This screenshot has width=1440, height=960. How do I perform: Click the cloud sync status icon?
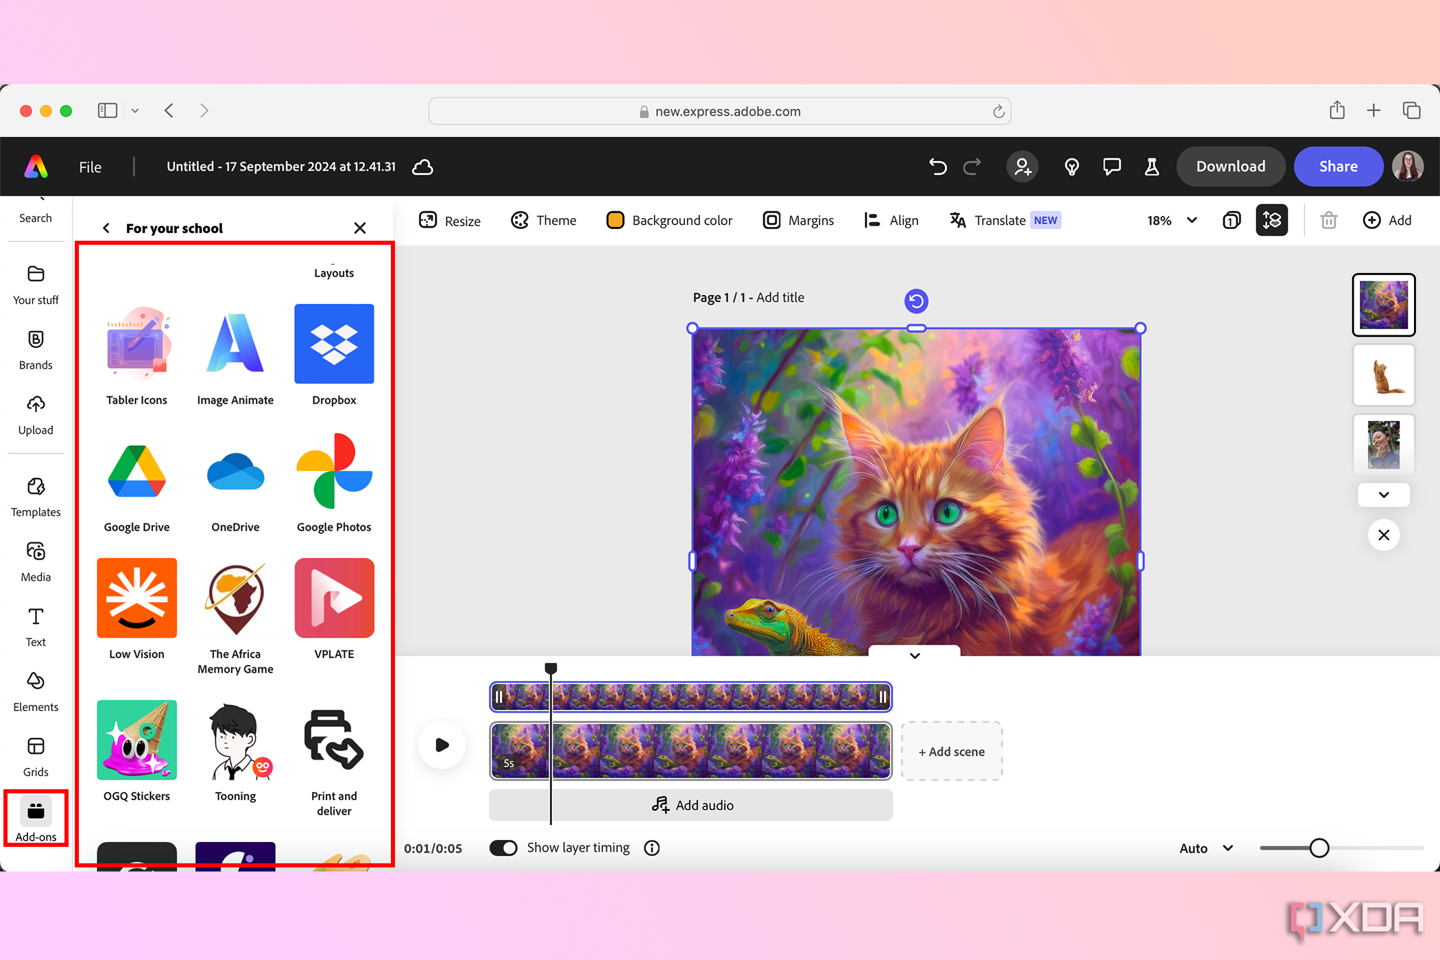[x=422, y=167]
